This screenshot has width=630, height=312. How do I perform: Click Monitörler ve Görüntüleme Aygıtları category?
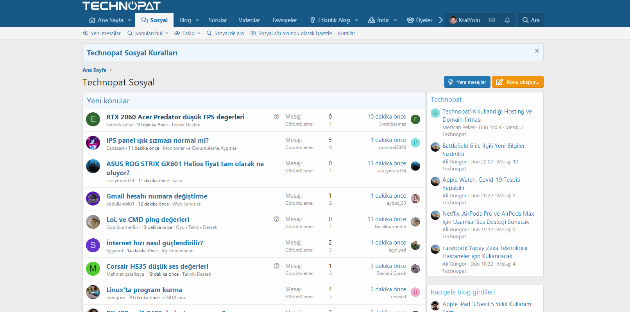pyautogui.click(x=200, y=148)
